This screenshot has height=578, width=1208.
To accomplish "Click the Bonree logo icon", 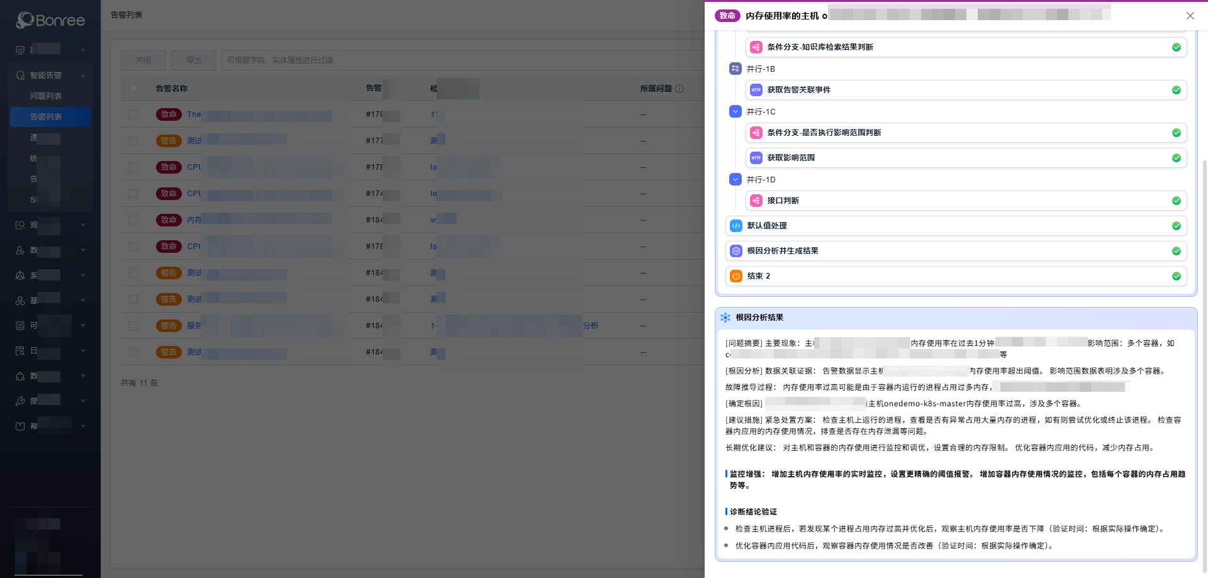I will (25, 20).
